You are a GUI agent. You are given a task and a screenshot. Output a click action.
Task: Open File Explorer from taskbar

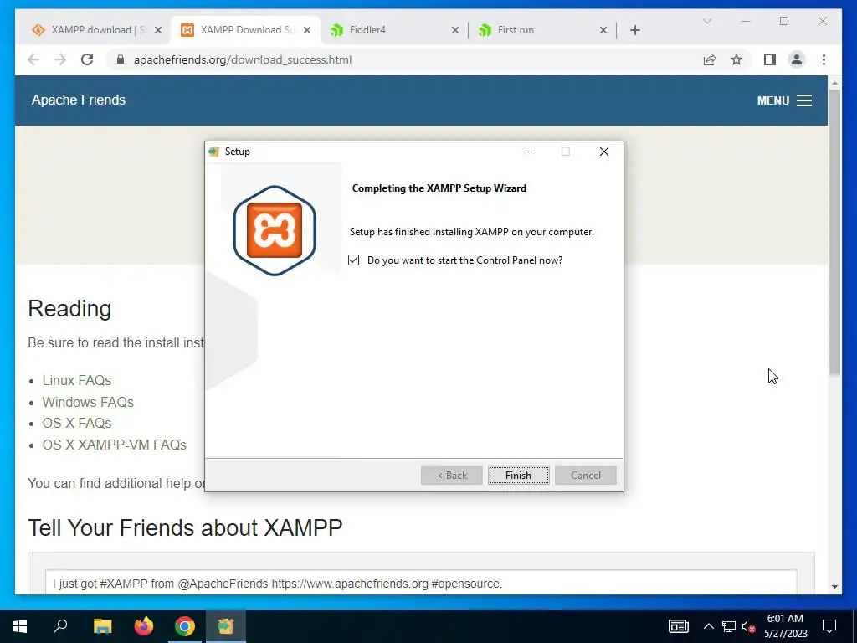pyautogui.click(x=102, y=626)
